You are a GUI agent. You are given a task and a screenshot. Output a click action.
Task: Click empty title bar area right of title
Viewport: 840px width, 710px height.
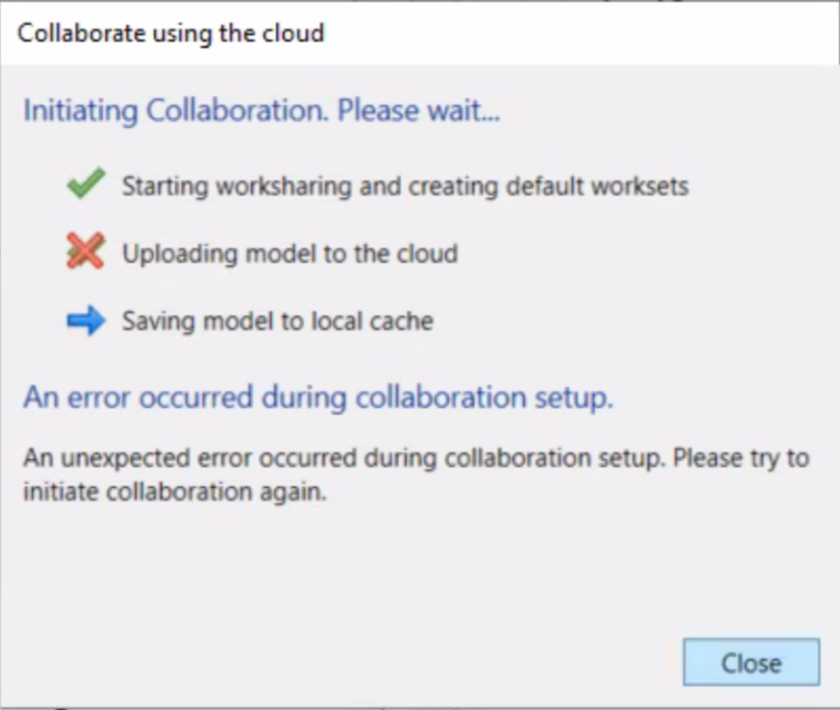(596, 34)
